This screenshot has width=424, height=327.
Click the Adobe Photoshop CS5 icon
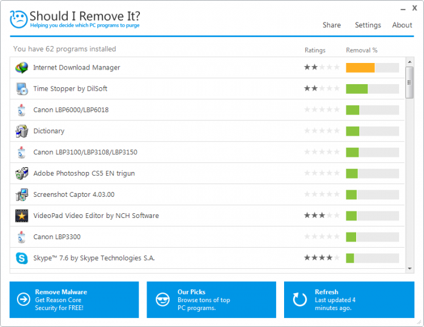click(x=22, y=173)
